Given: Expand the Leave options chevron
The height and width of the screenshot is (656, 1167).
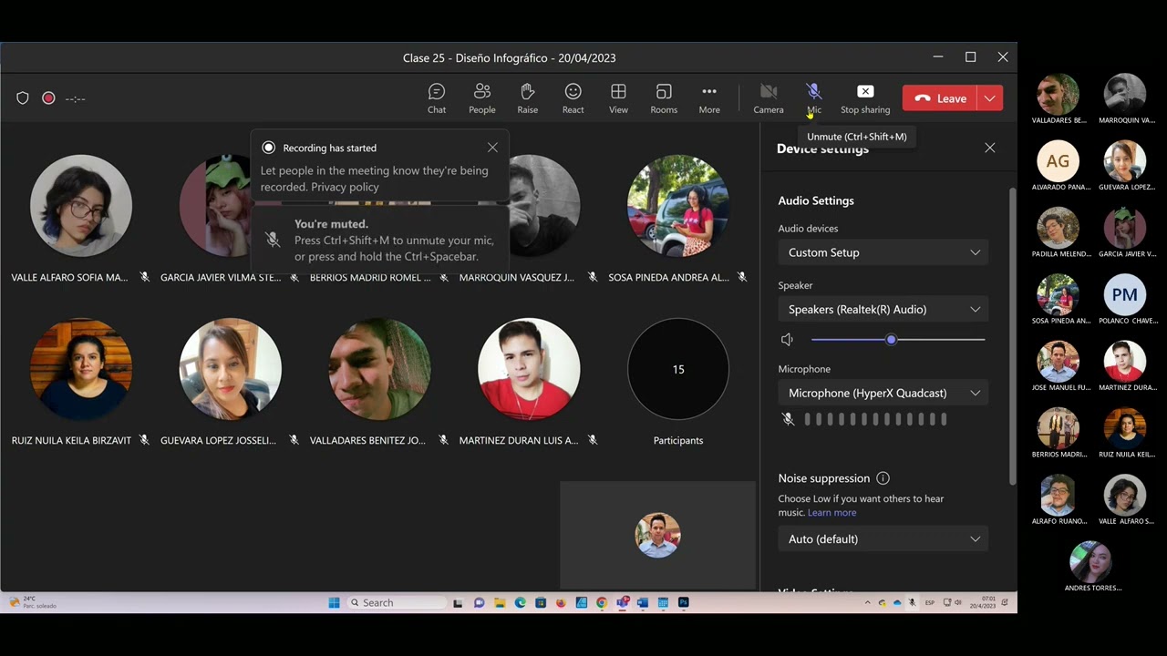Looking at the screenshot, I should pos(990,98).
